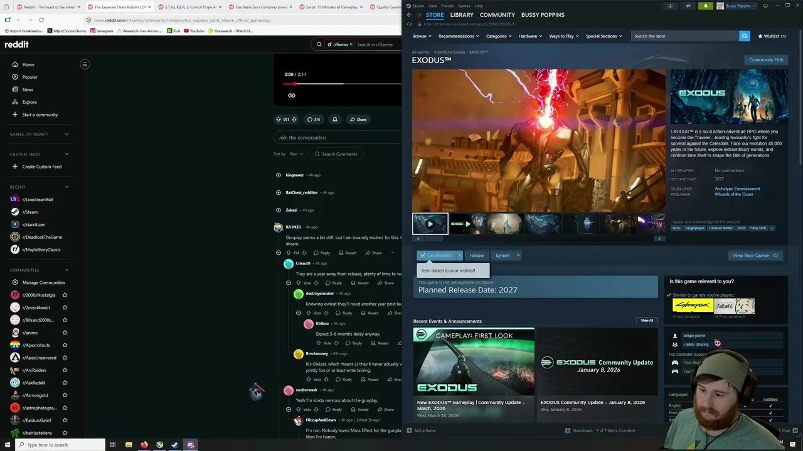Click Share button on Reddit post
803x451 pixels.
click(x=358, y=120)
